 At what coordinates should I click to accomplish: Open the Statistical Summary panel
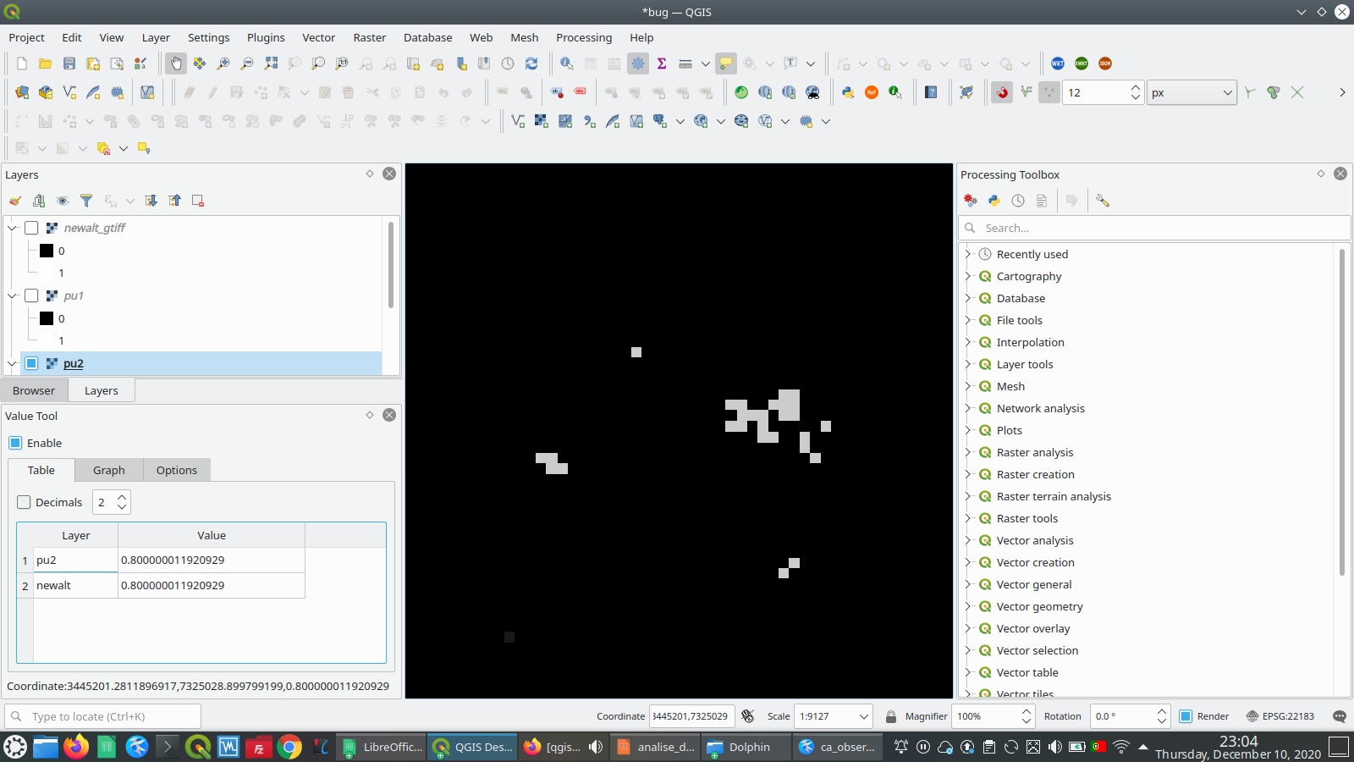(x=662, y=63)
